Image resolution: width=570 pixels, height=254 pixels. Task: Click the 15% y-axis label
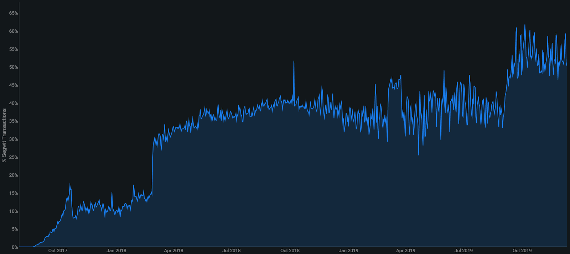(x=14, y=193)
